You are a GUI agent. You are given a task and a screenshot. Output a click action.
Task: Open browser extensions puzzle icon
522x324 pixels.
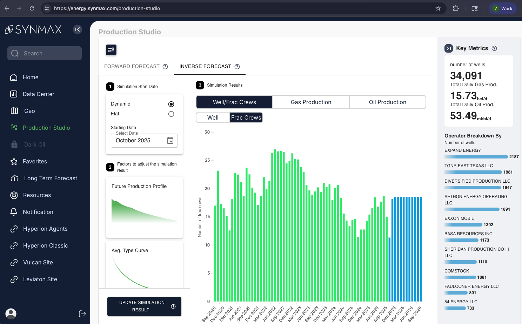pos(456,8)
